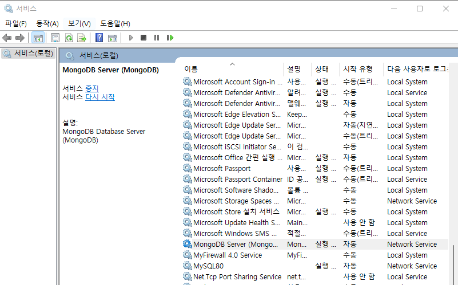Sort by the 시작 유형 column header
The height and width of the screenshot is (285, 458).
(x=361, y=70)
